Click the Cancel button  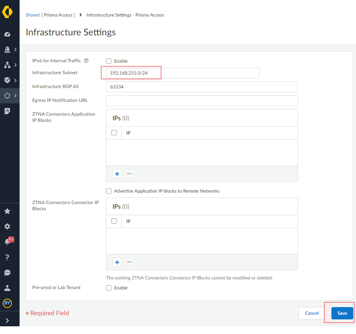click(311, 313)
